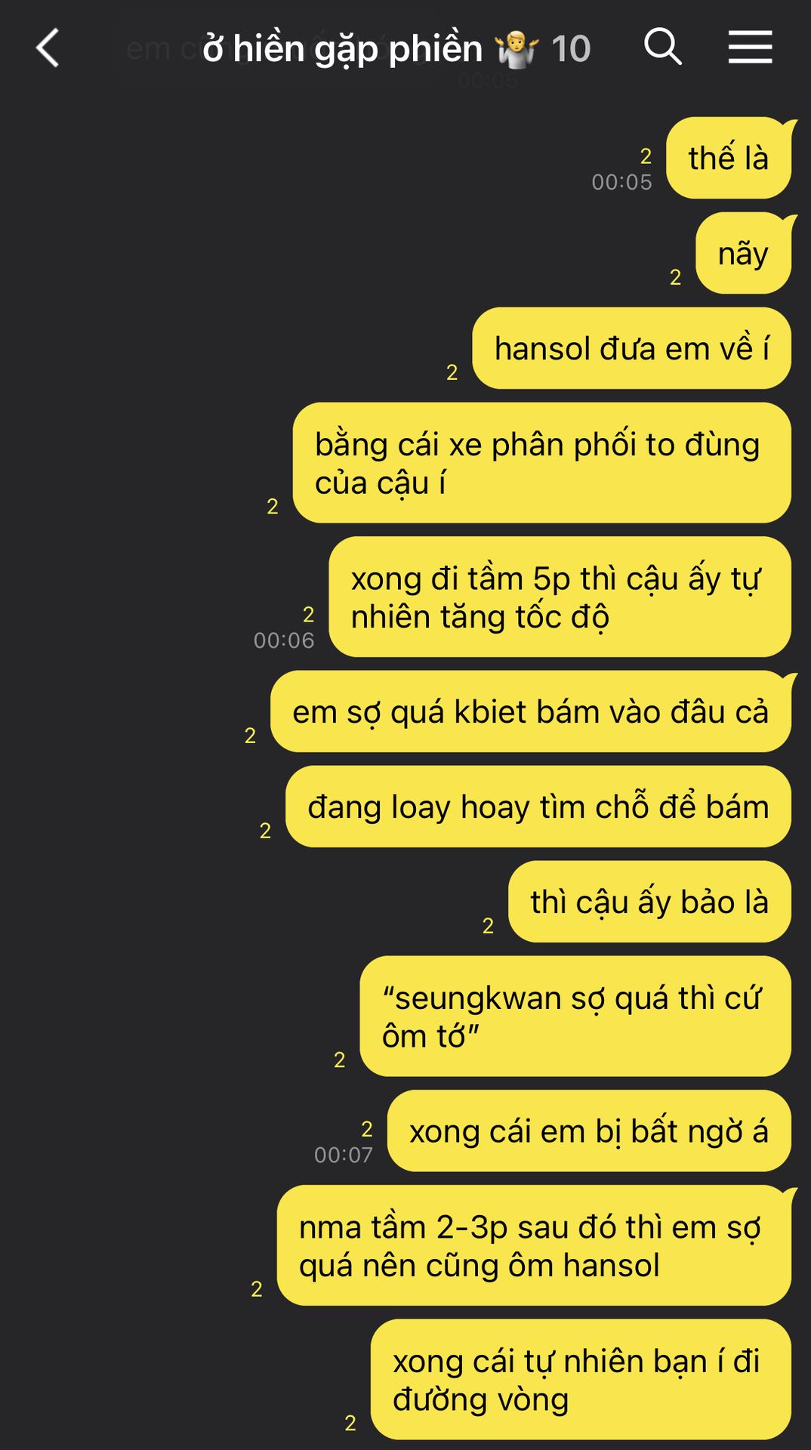The width and height of the screenshot is (811, 1450).
Task: Select the quoted 'seungkwan sợ quá' message
Action: [575, 1017]
